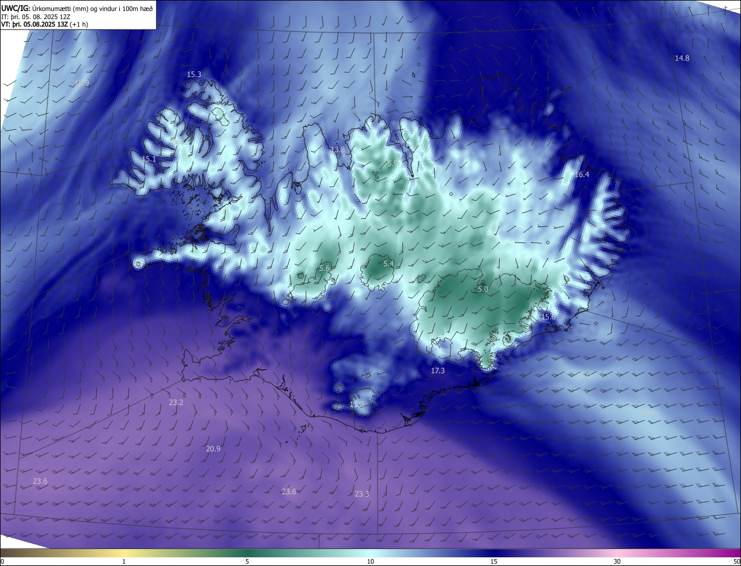Click the 15 tick on the color scale
The width and height of the screenshot is (741, 566).
click(494, 561)
